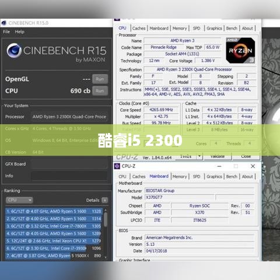Switch to Graphics tab in lower CPU-Z window
Viewport: 280px width, 280px height.
click(214, 177)
